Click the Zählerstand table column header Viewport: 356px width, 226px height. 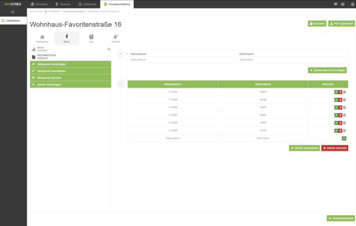point(263,84)
